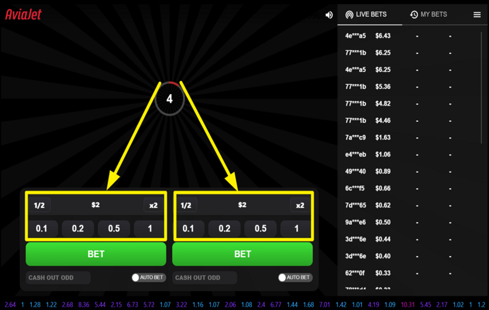Enable Auto Bet on the right panel

coord(283,278)
